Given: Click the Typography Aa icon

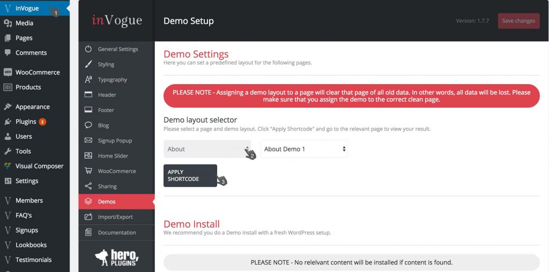Looking at the screenshot, I should [88, 79].
